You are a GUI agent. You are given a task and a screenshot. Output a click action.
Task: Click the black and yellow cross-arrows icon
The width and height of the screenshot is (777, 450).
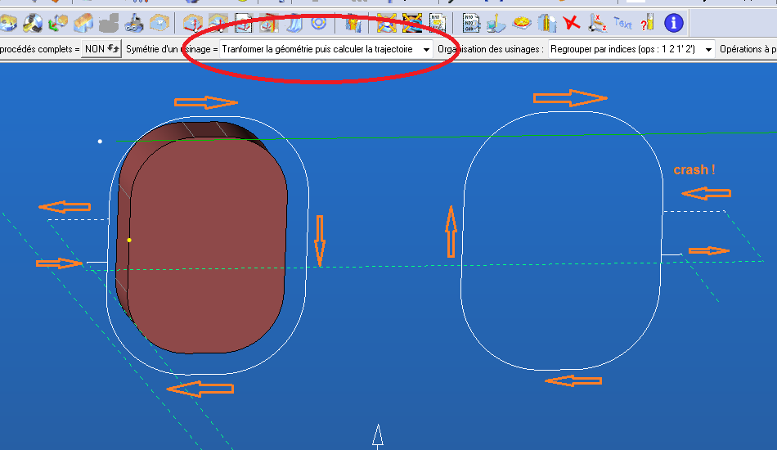click(x=411, y=23)
